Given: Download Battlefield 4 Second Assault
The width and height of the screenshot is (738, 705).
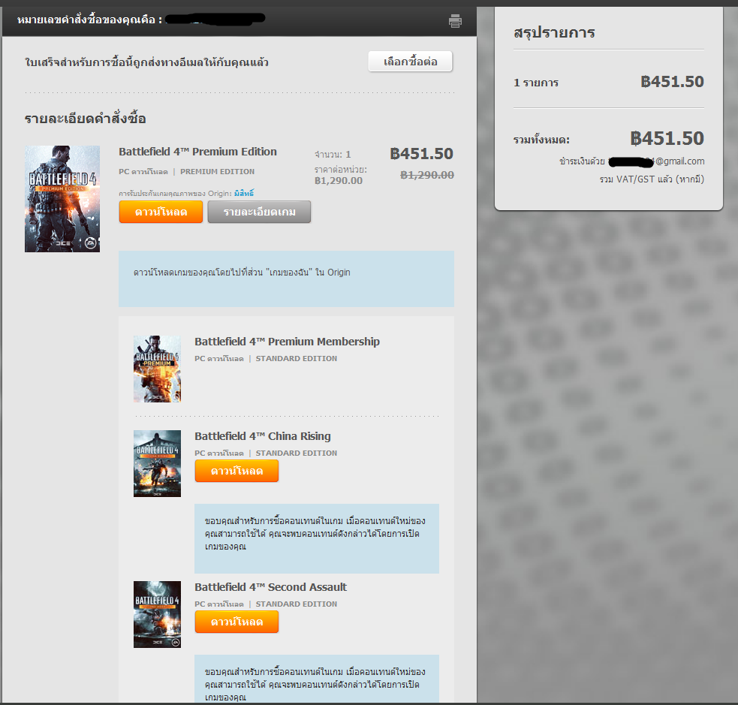Looking at the screenshot, I should click(x=236, y=622).
